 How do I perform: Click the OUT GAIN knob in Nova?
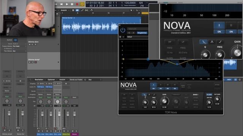click(x=217, y=99)
